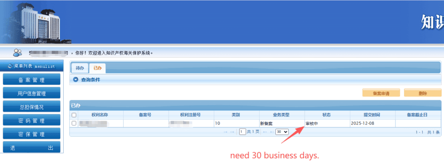Click the 退出 logout button
Screen dimensions: 444x162
(x=31, y=147)
